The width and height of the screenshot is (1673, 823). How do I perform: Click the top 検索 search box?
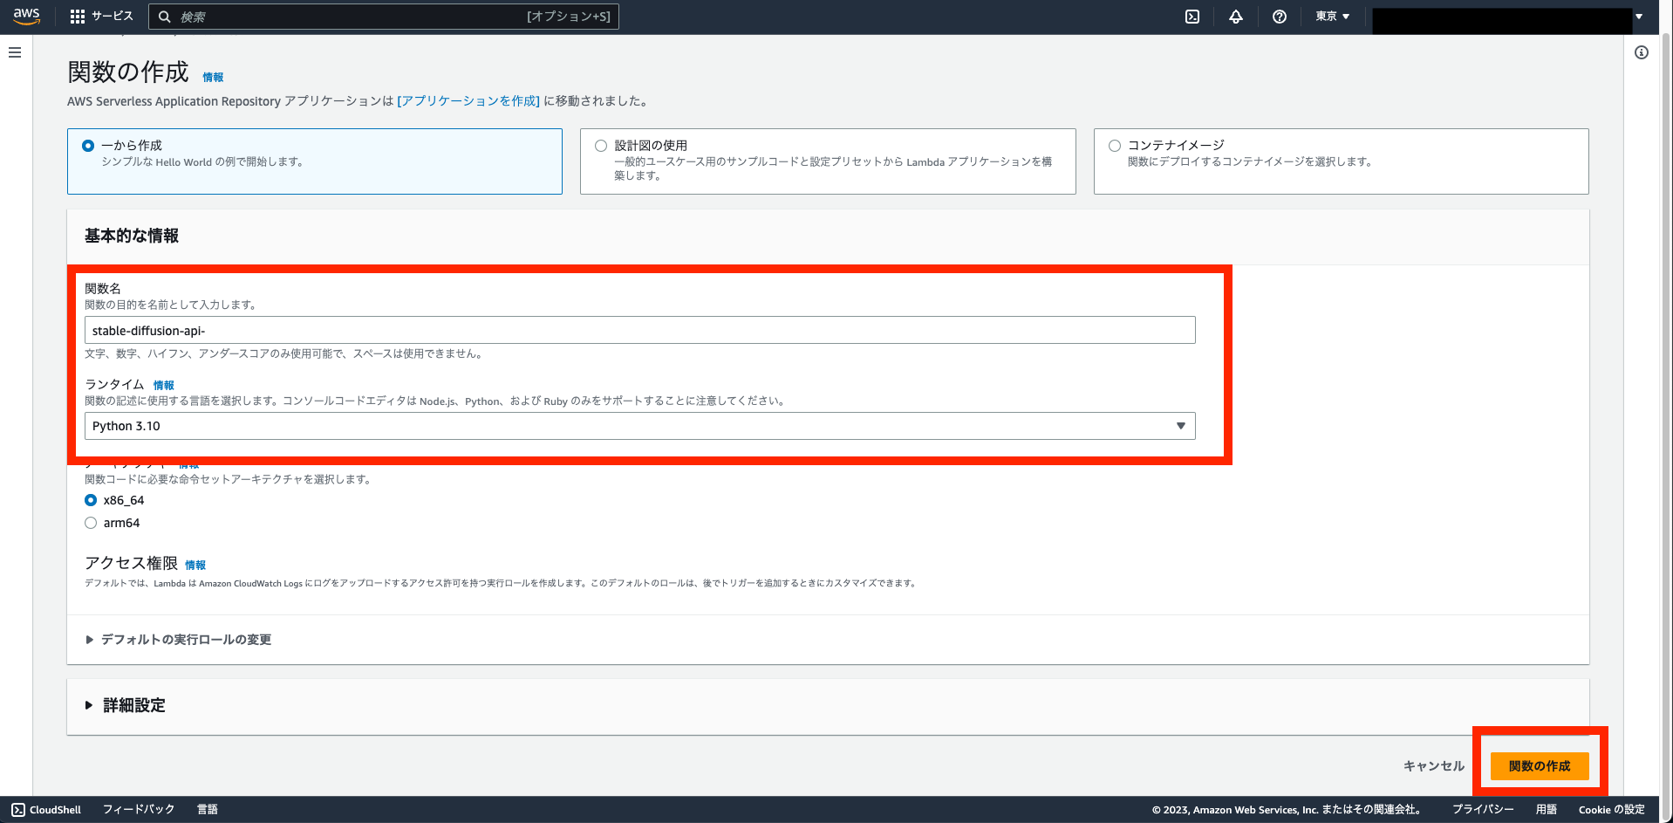tap(384, 17)
